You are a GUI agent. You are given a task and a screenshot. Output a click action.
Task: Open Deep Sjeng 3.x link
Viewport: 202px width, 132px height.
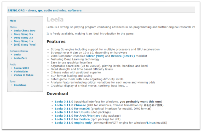click(x=24, y=34)
